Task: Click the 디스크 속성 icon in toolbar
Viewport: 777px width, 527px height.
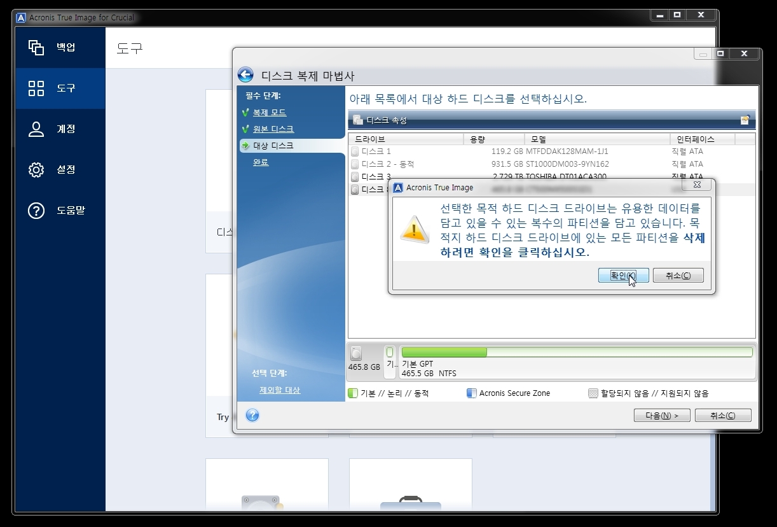Action: (x=358, y=120)
